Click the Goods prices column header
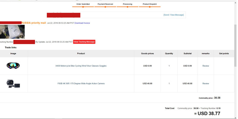 [147, 54]
